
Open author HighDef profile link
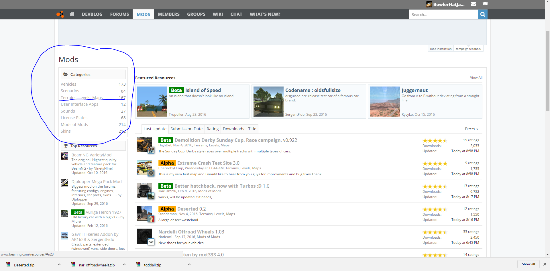coord(165,145)
